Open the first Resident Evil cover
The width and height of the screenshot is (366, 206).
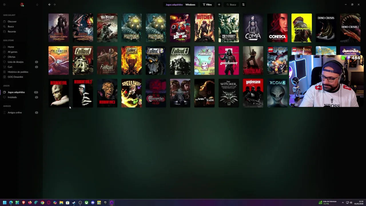59,93
